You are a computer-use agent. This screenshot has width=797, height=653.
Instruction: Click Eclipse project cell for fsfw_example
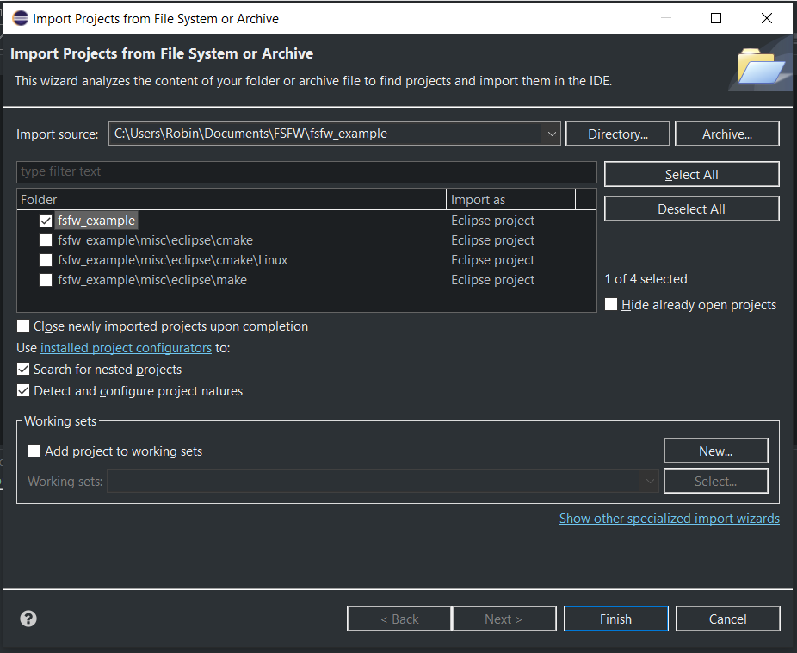(492, 221)
